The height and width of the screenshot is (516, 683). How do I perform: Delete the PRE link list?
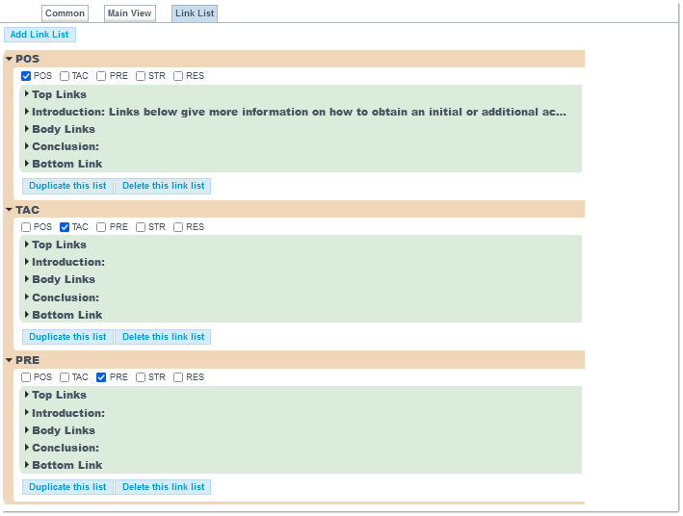(x=163, y=487)
